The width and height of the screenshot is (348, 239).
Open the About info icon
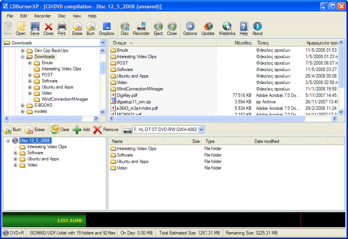pos(257,29)
